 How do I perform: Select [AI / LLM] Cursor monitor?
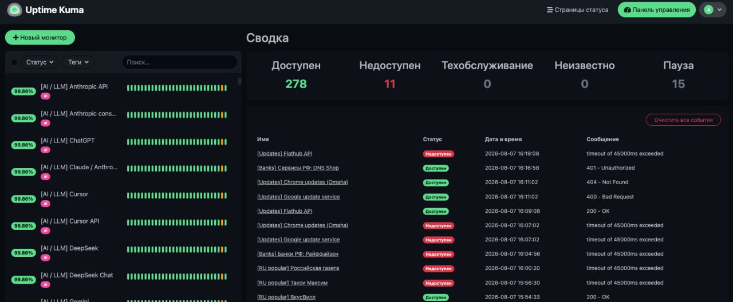pyautogui.click(x=123, y=198)
